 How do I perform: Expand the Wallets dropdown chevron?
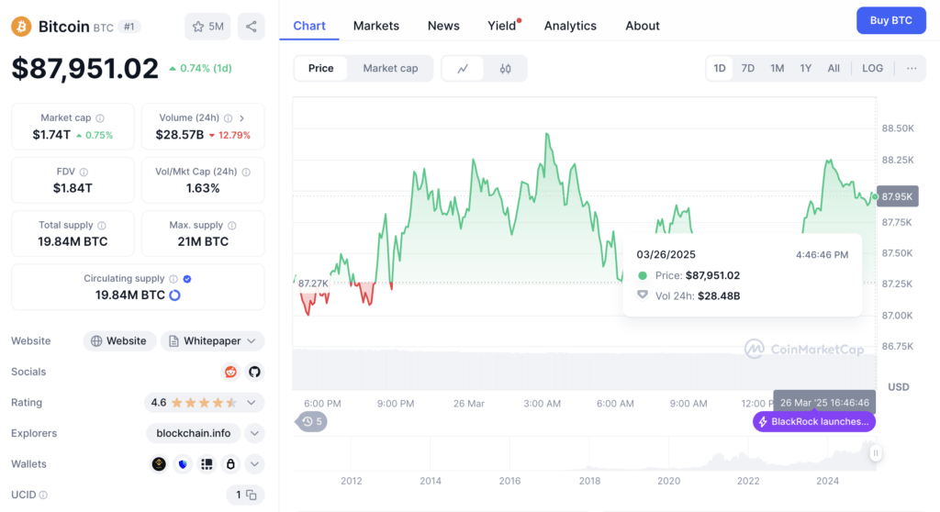255,464
